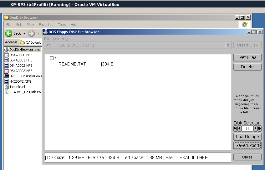Click the Save/Export button
Screen dimensions: 265x170
[247, 145]
